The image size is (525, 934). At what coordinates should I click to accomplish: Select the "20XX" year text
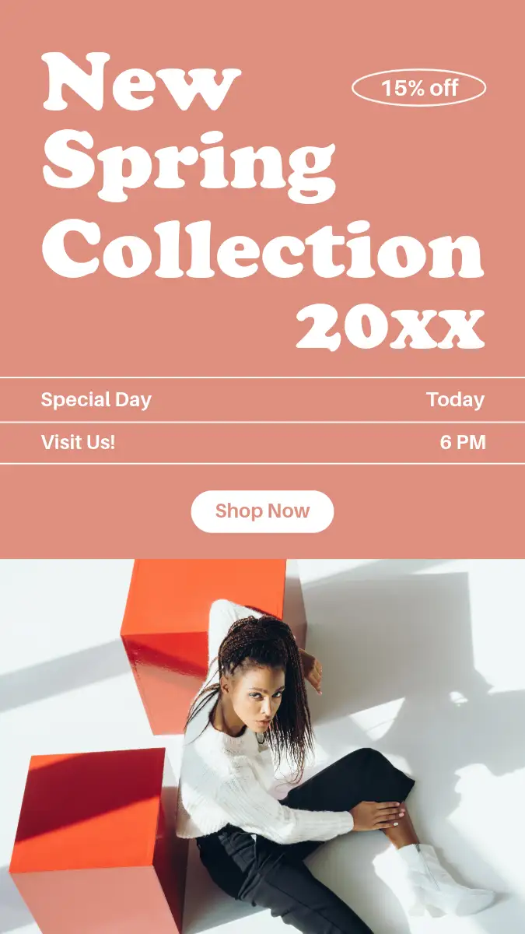tap(390, 328)
